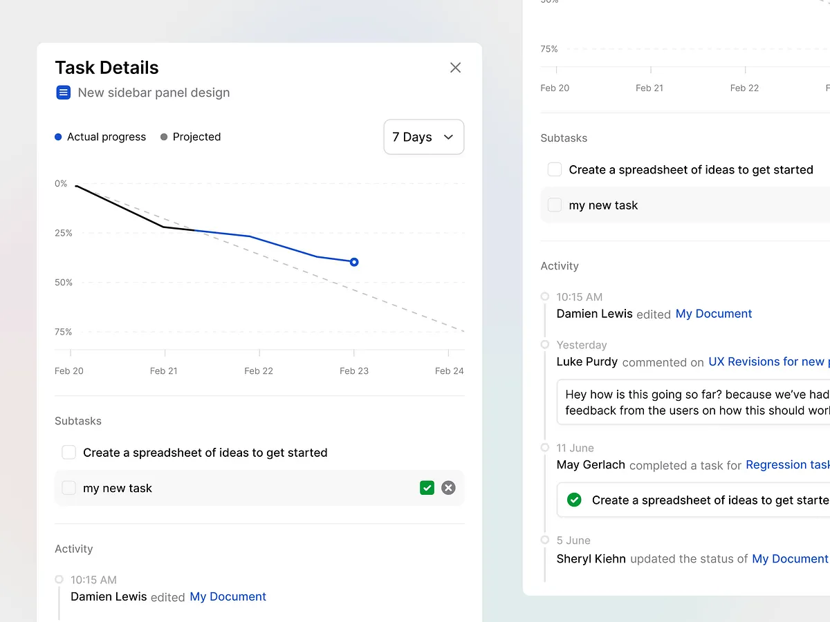Click the 10:15 AM timeline dot in left panel
This screenshot has width=830, height=622.
tap(59, 579)
